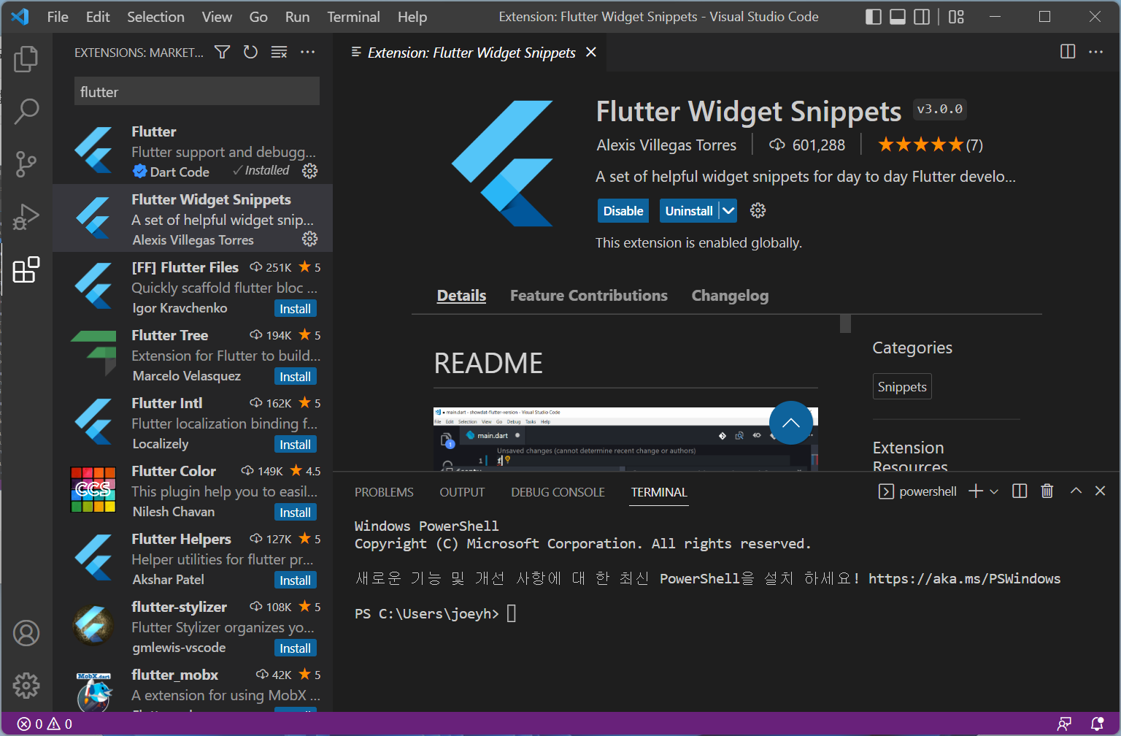Toggle primary side bar visibility

click(x=874, y=17)
